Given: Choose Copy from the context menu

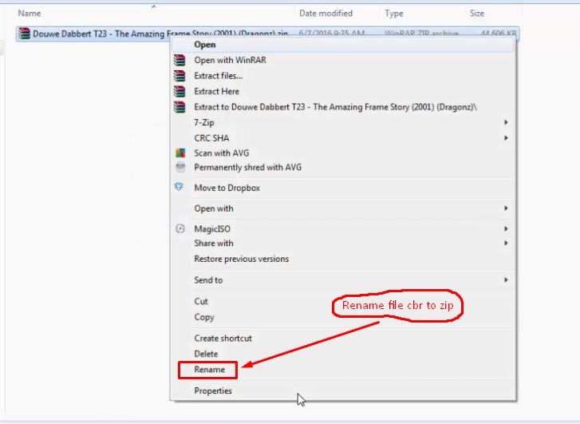Looking at the screenshot, I should pos(343,317).
